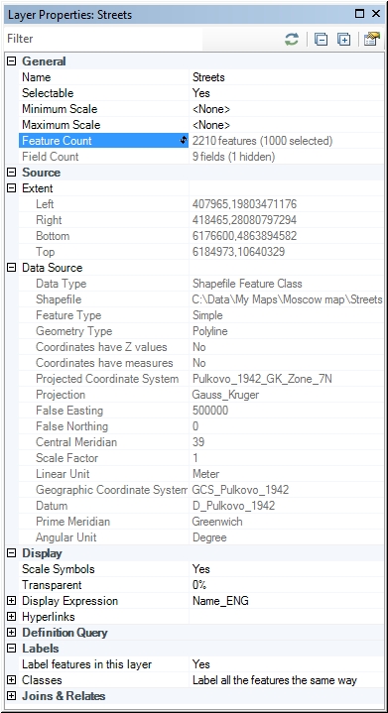Image resolution: width=388 pixels, height=713 pixels.
Task: Expand the Joins & Relates category
Action: (11, 696)
